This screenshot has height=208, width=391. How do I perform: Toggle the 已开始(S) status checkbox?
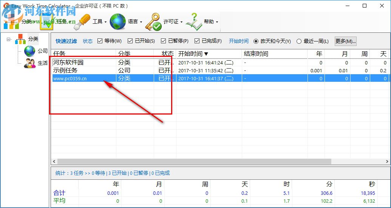pos(130,41)
